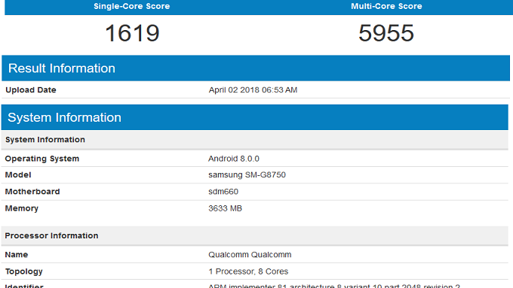Viewport: 513px width, 288px height.
Task: Click the Operating System label
Action: tap(42, 159)
